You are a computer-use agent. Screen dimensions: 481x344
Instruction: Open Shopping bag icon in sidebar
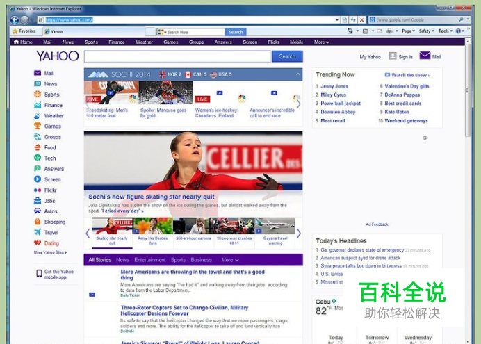click(38, 222)
